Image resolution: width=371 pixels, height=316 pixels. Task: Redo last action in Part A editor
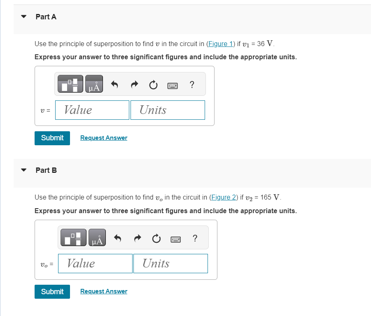point(134,85)
